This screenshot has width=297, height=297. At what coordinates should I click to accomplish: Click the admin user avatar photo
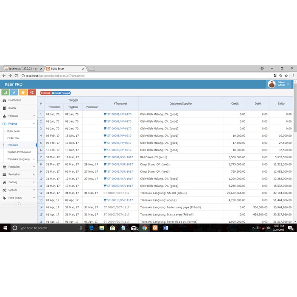(x=272, y=84)
